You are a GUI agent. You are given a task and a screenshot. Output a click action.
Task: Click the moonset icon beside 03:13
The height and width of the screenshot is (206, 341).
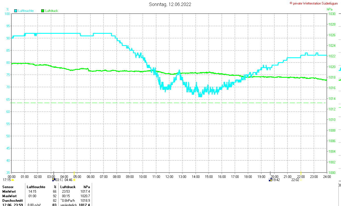[x=53, y=180]
